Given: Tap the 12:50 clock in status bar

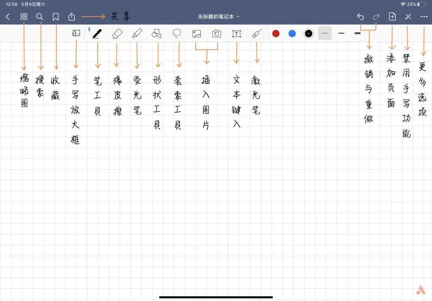Looking at the screenshot, I should [x=11, y=4].
